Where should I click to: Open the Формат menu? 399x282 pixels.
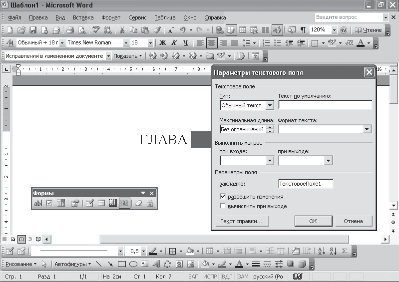(111, 17)
